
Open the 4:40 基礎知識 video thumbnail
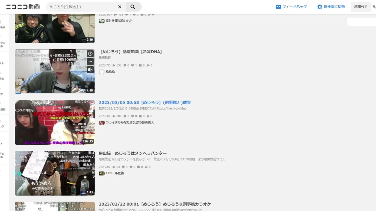pos(55,71)
